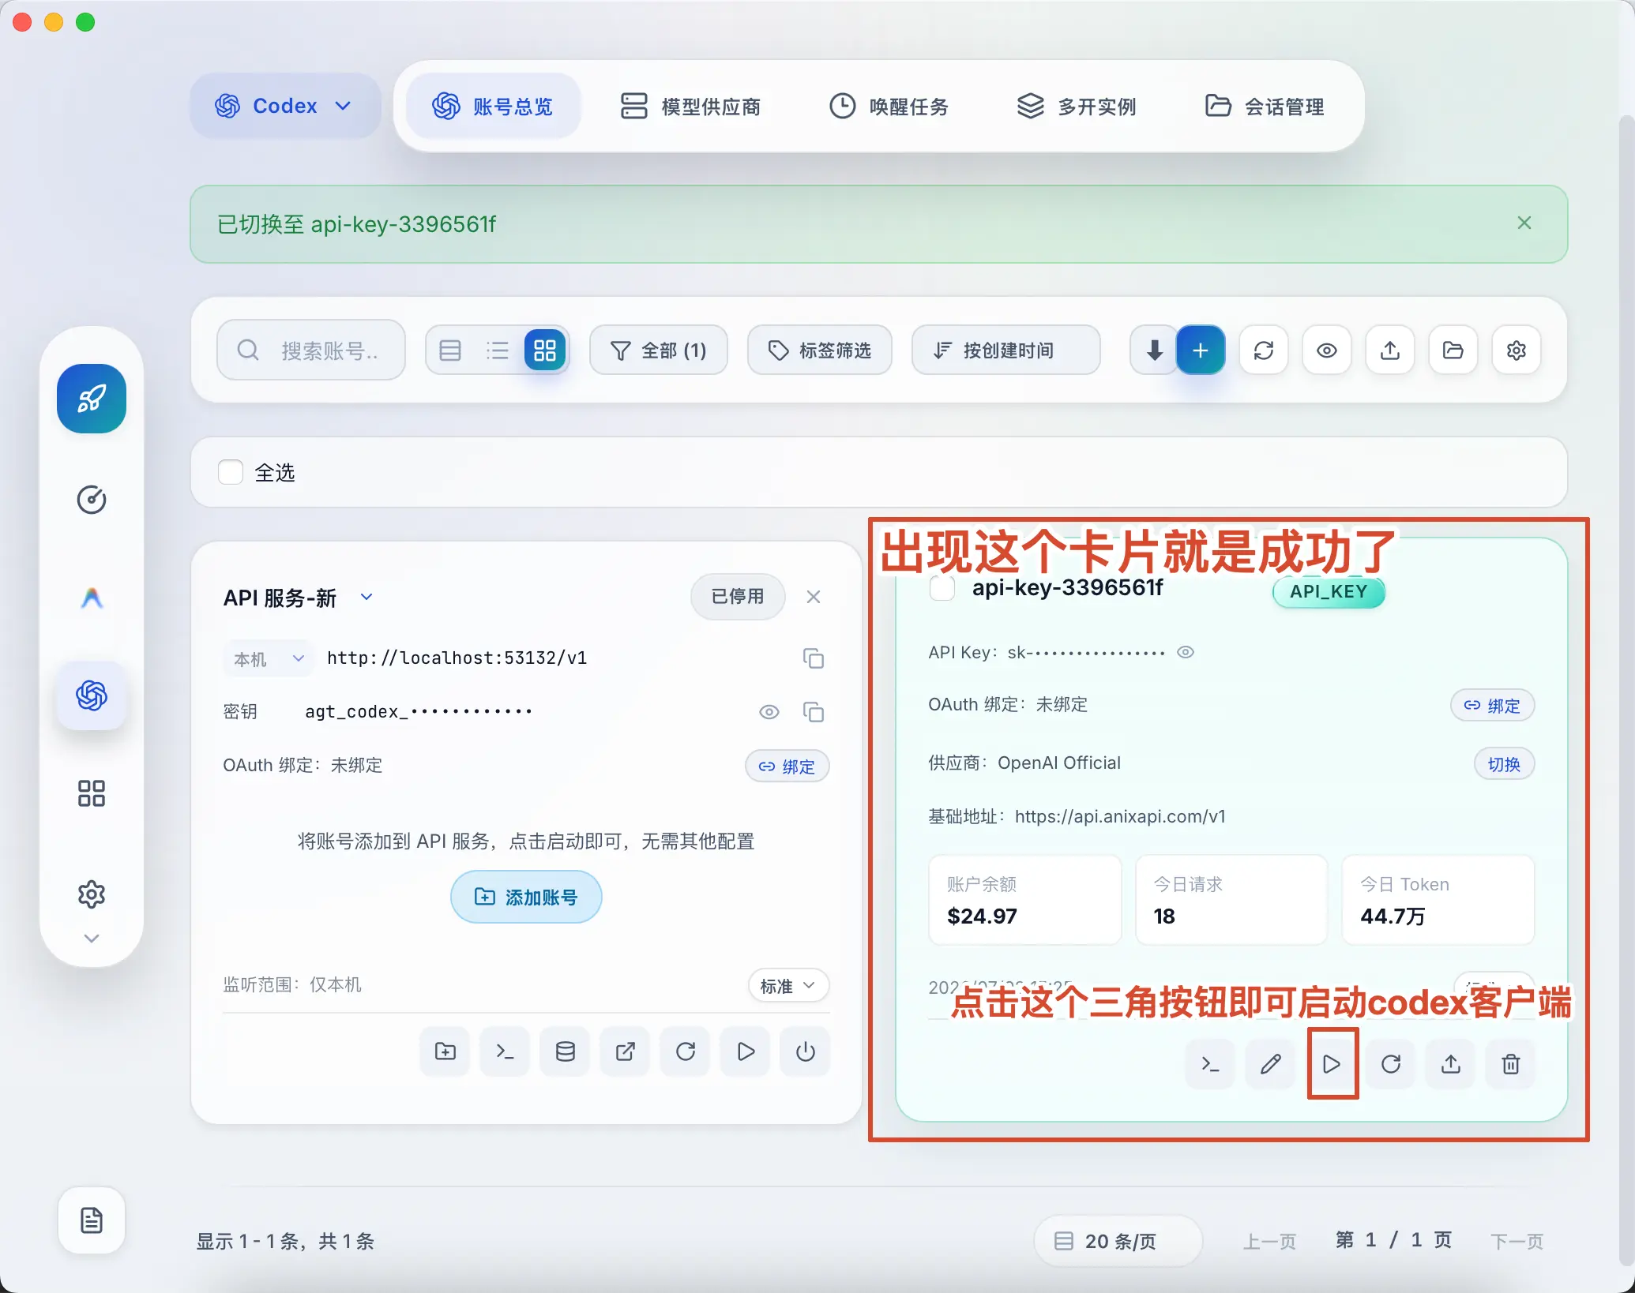Open terminal icon in API service card
The height and width of the screenshot is (1293, 1635).
[506, 1051]
